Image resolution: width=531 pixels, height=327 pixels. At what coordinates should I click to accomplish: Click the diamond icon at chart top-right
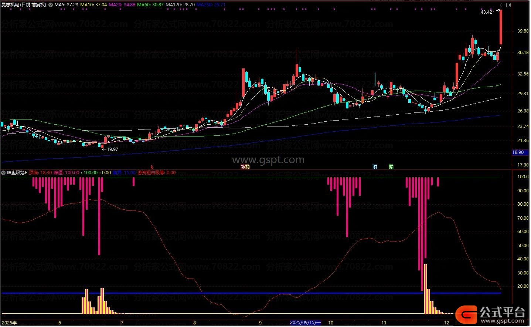point(501,5)
